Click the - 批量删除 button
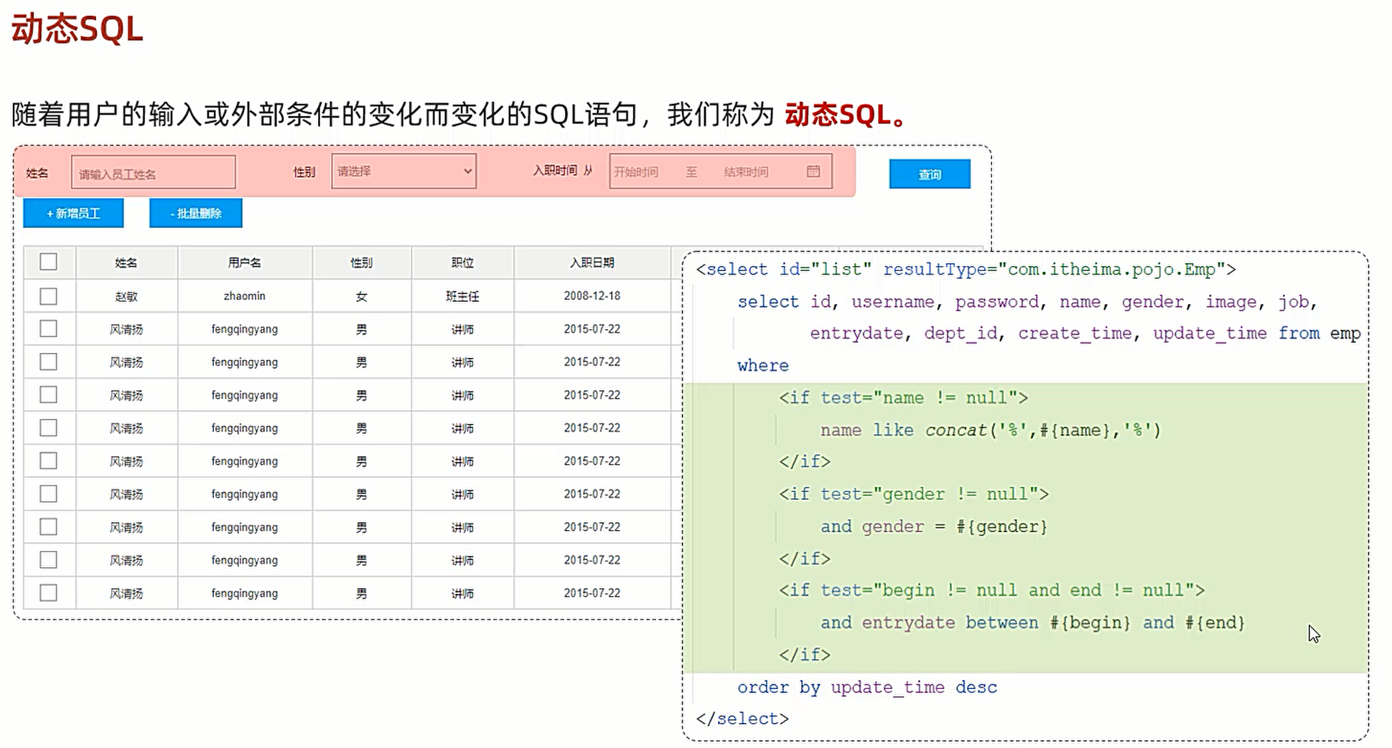The image size is (1392, 748). point(196,213)
